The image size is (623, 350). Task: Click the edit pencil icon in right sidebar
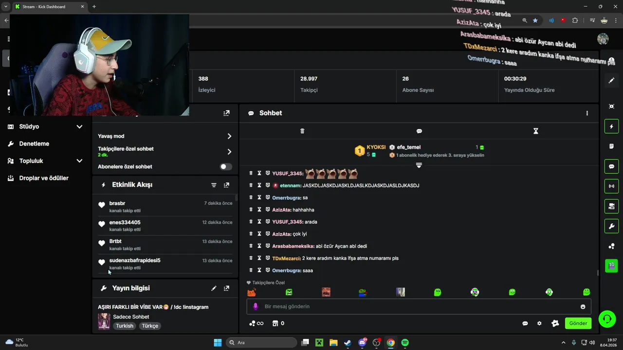[x=611, y=80]
